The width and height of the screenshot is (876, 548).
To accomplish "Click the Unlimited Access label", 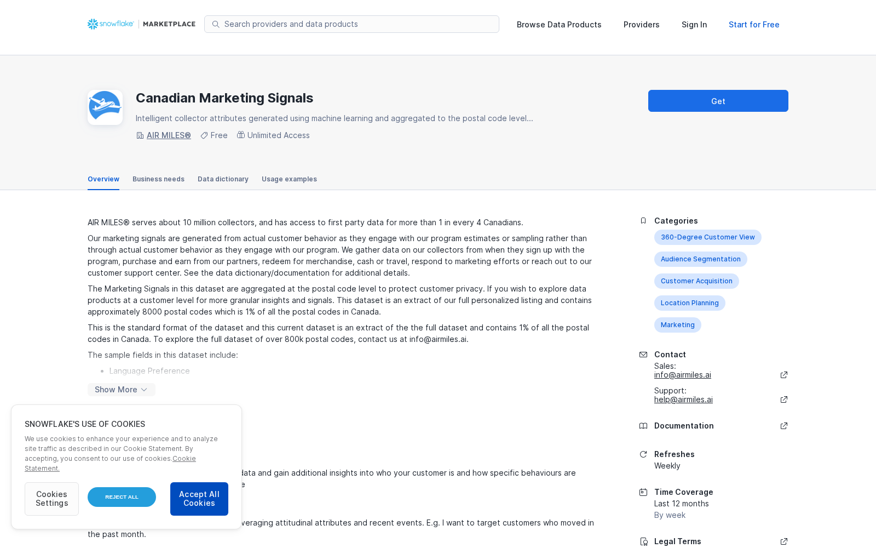I will [x=278, y=135].
